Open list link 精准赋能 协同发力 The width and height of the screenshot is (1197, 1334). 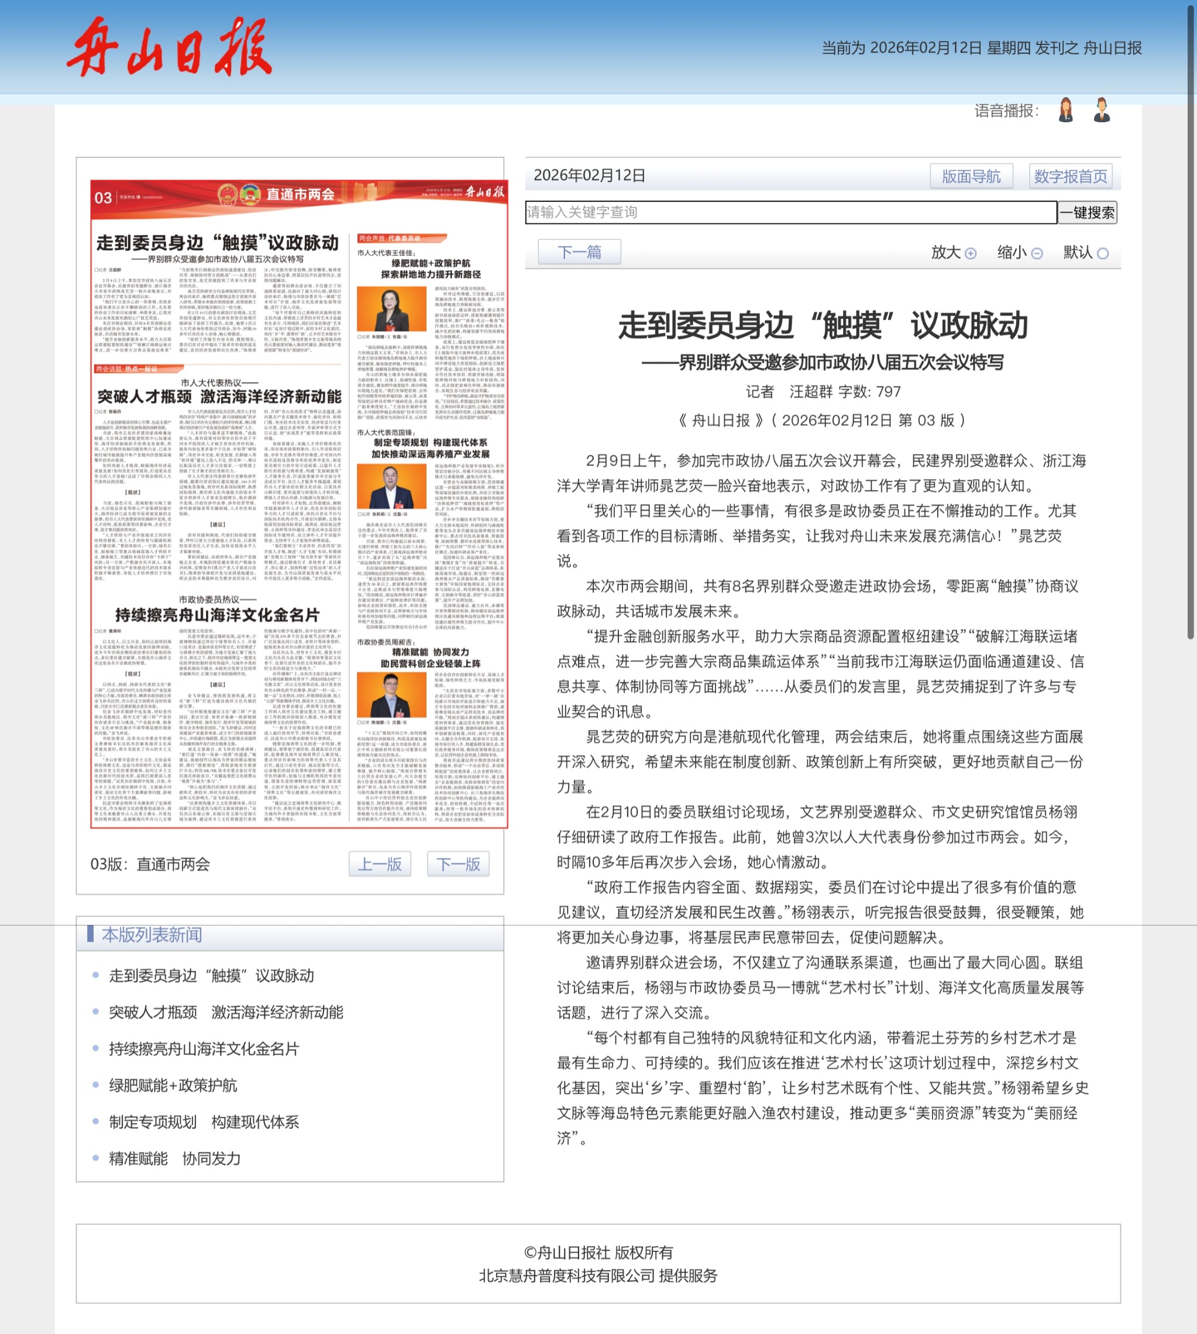click(175, 1159)
